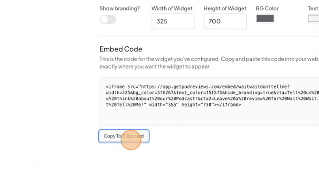The height and width of the screenshot is (176, 319).
Task: Click inside the embed code text box
Action: tap(209, 101)
